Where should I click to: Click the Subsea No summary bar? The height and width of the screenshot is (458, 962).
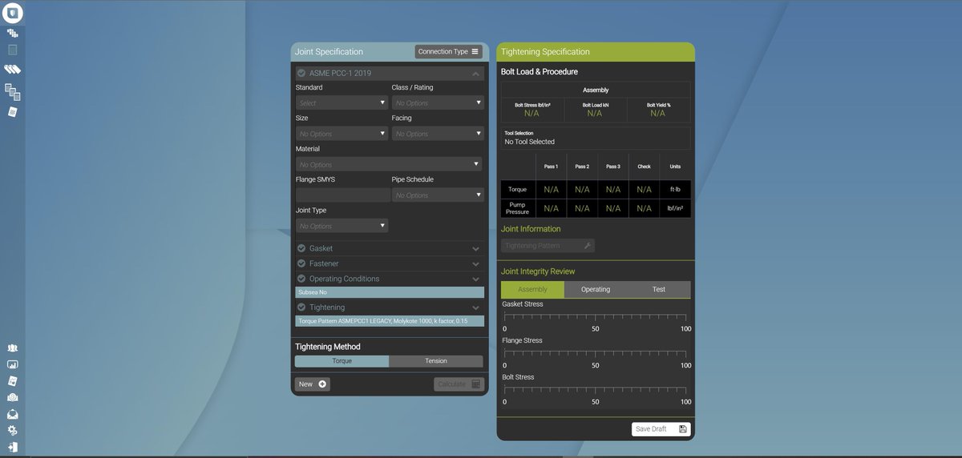(390, 292)
